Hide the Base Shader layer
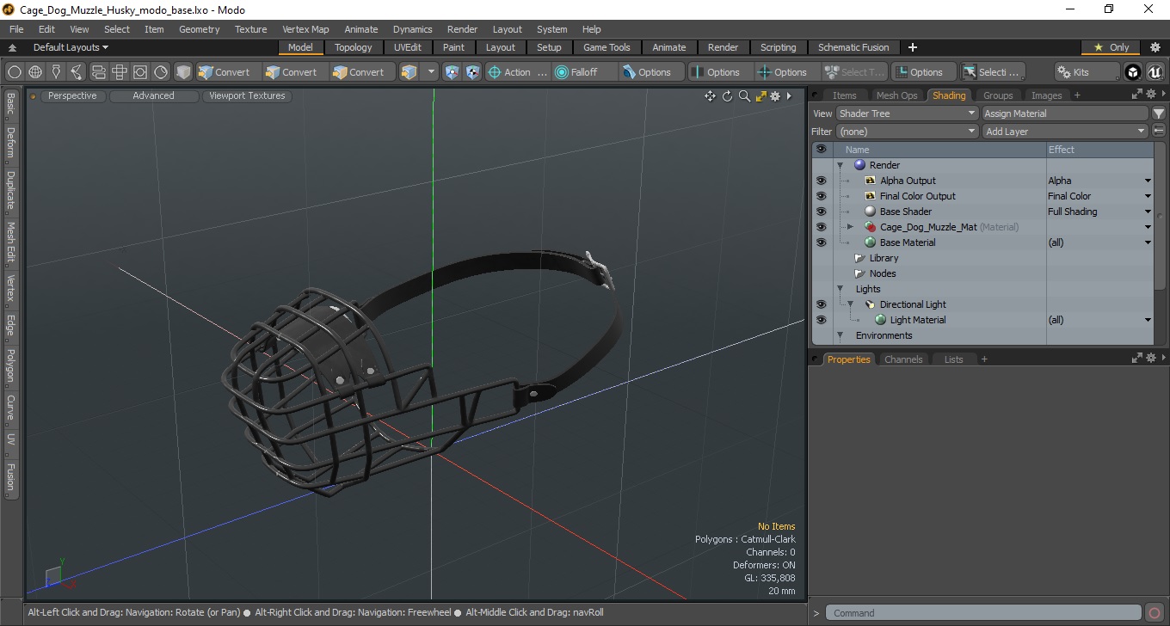This screenshot has width=1170, height=626. pos(821,212)
